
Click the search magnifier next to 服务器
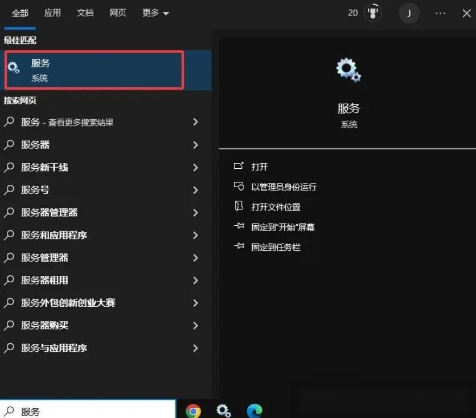pos(8,144)
